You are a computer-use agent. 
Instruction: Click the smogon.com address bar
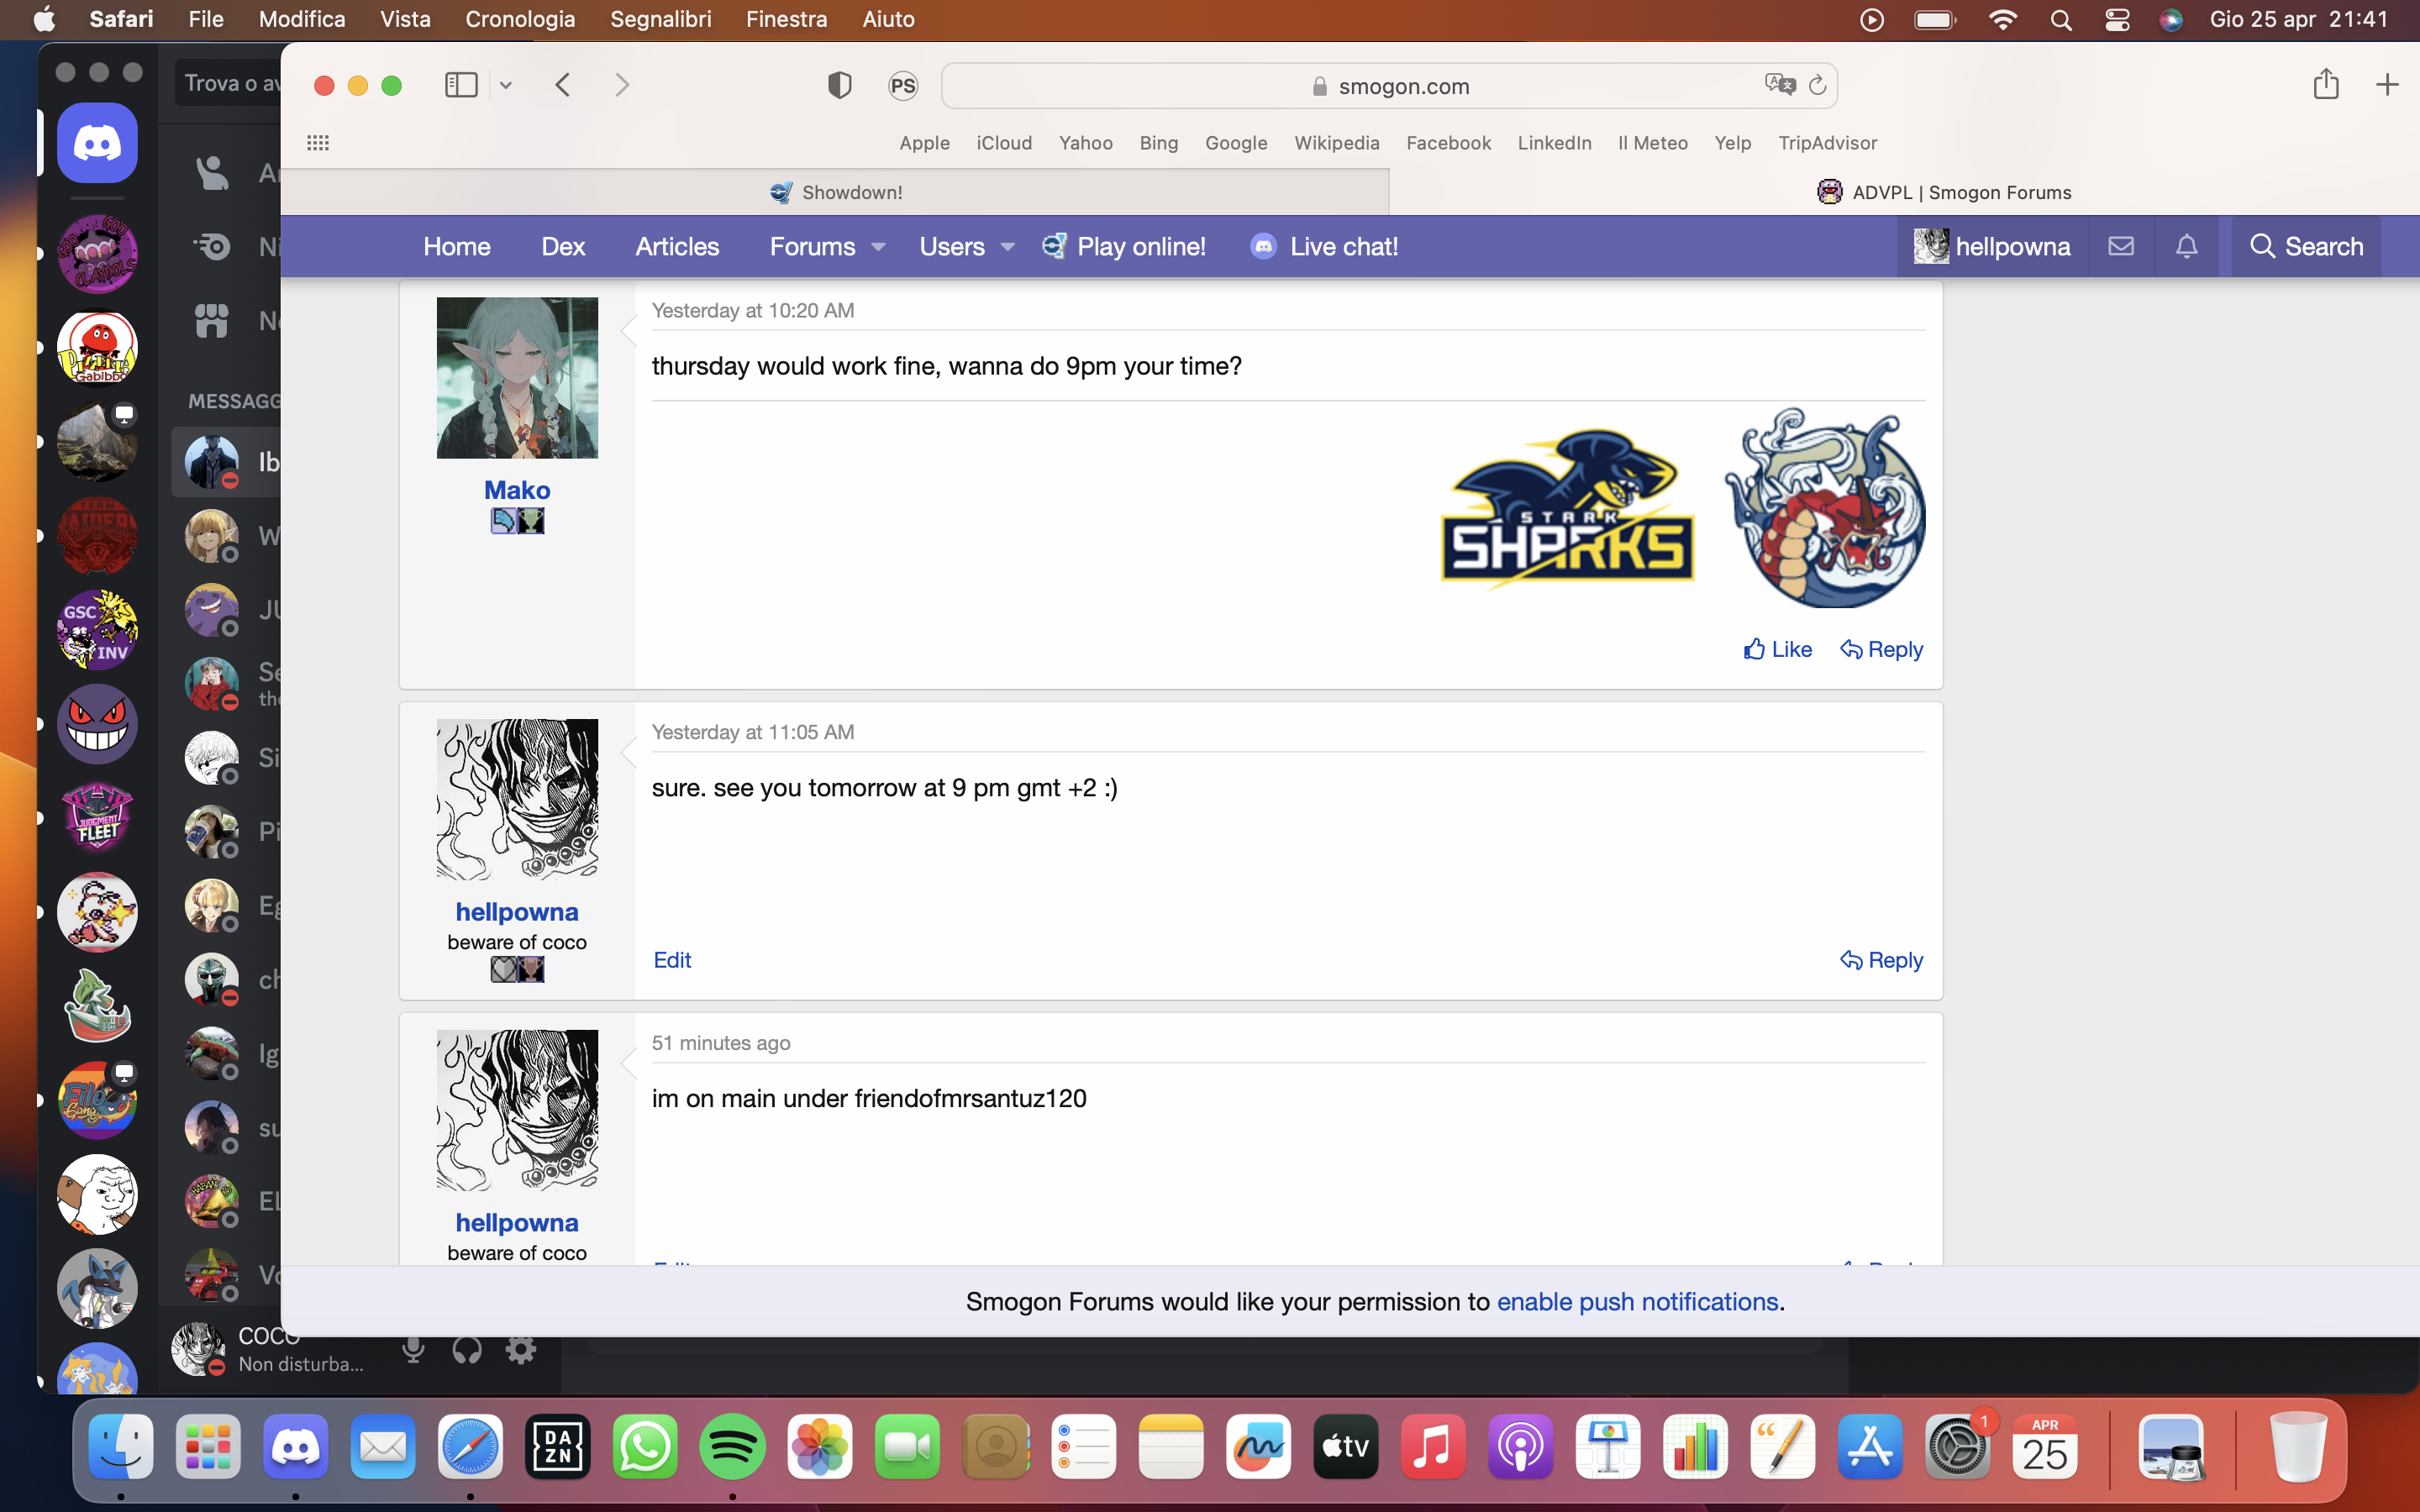click(1389, 86)
